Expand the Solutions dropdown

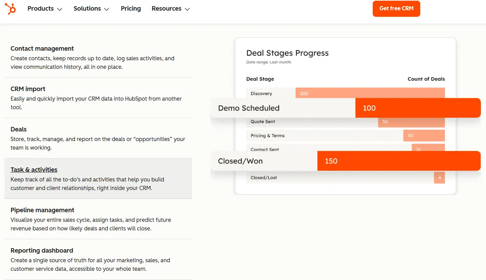click(x=106, y=9)
